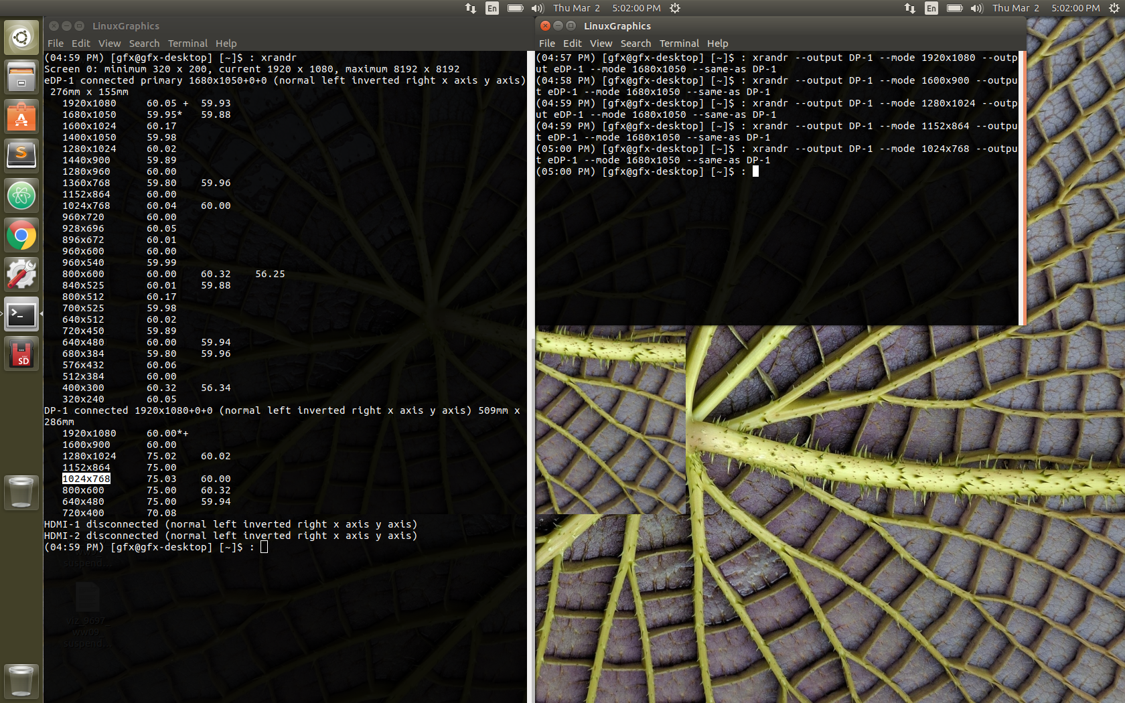Launch Sublime Text from the launcher
The height and width of the screenshot is (703, 1125).
point(21,156)
